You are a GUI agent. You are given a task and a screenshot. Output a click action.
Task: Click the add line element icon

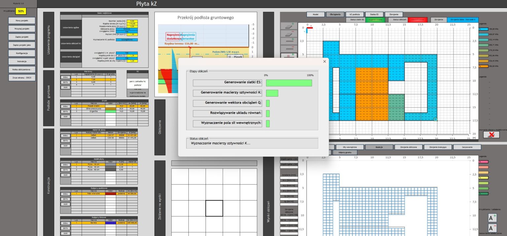point(288,42)
